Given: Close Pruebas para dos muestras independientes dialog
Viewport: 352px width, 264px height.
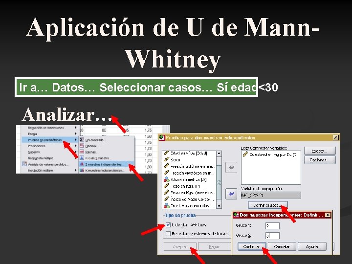Looking at the screenshot, I should [335, 137].
